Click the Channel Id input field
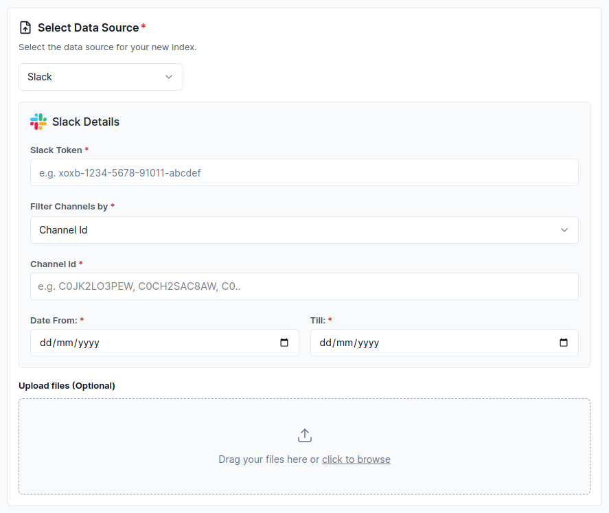Viewport: 609px width, 513px height. 304,286
